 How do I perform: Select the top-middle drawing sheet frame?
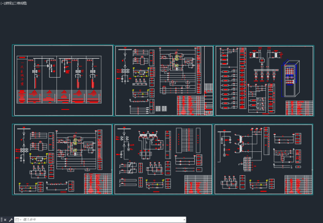coord(164,80)
